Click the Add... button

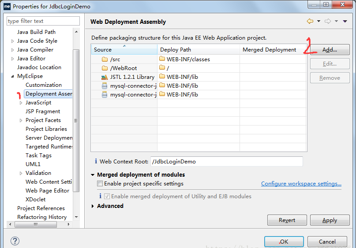(x=330, y=50)
